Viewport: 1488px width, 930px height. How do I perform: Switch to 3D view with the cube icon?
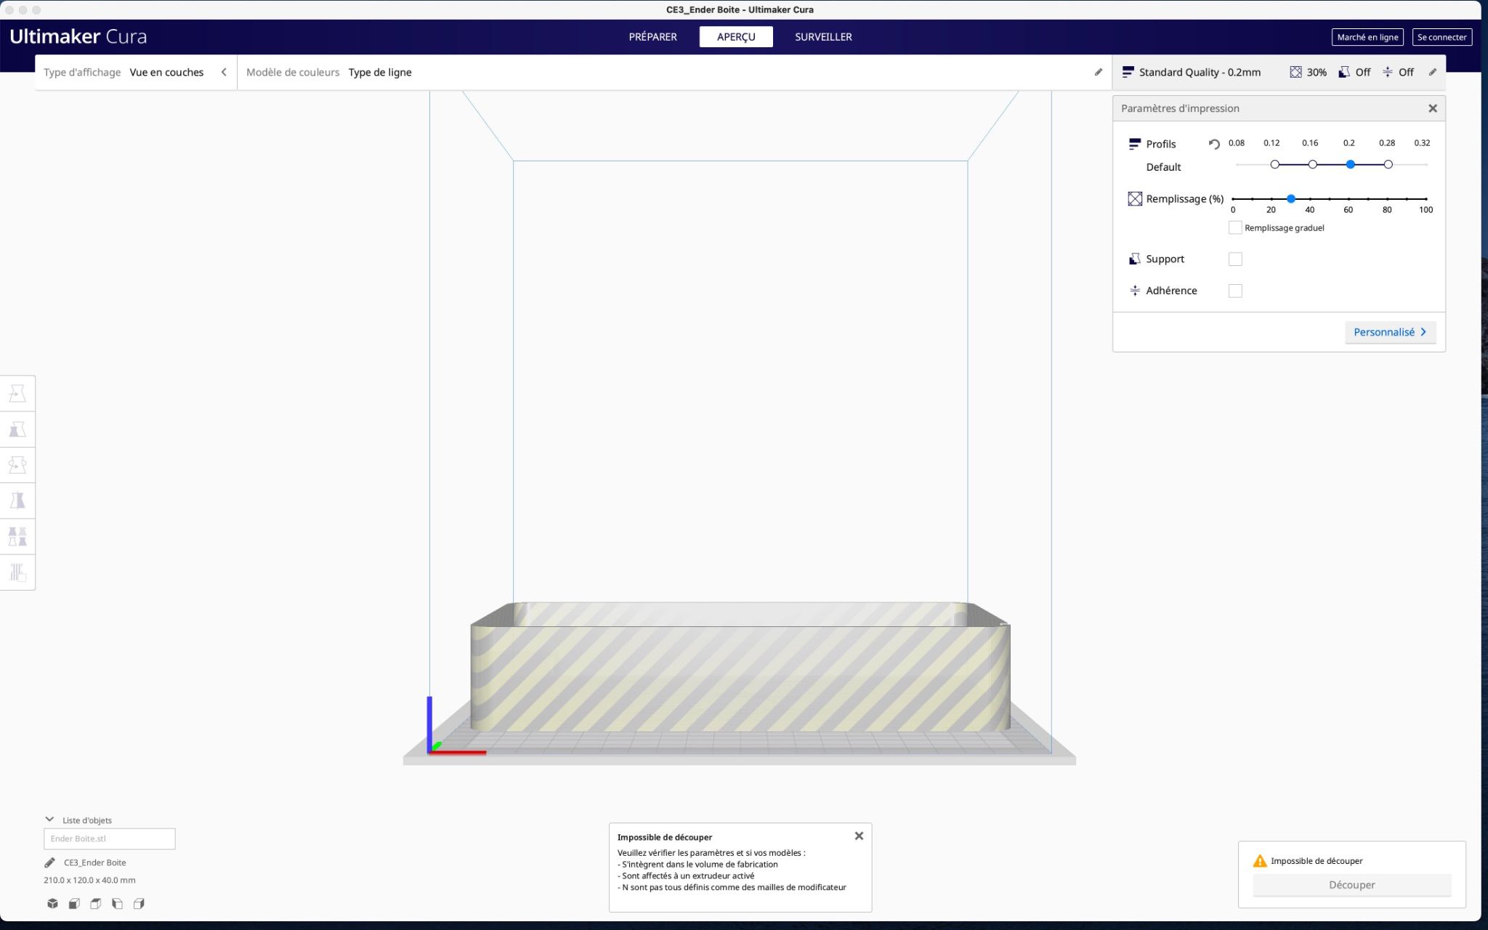coord(52,904)
